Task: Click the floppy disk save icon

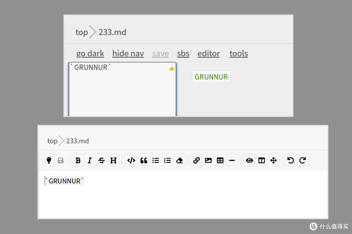Action: click(61, 160)
